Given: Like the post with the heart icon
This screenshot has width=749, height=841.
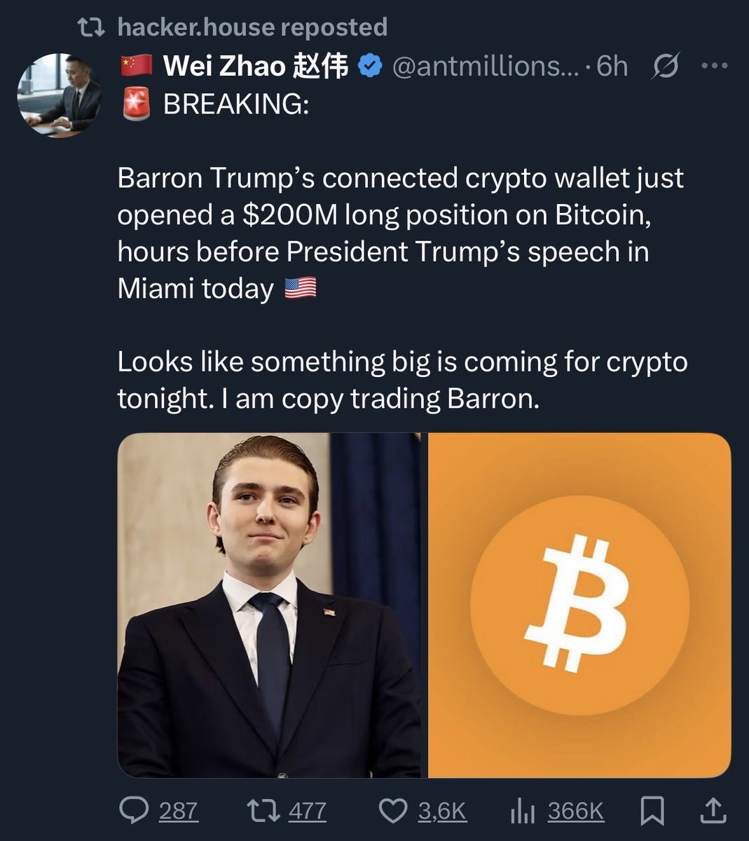Looking at the screenshot, I should (393, 811).
